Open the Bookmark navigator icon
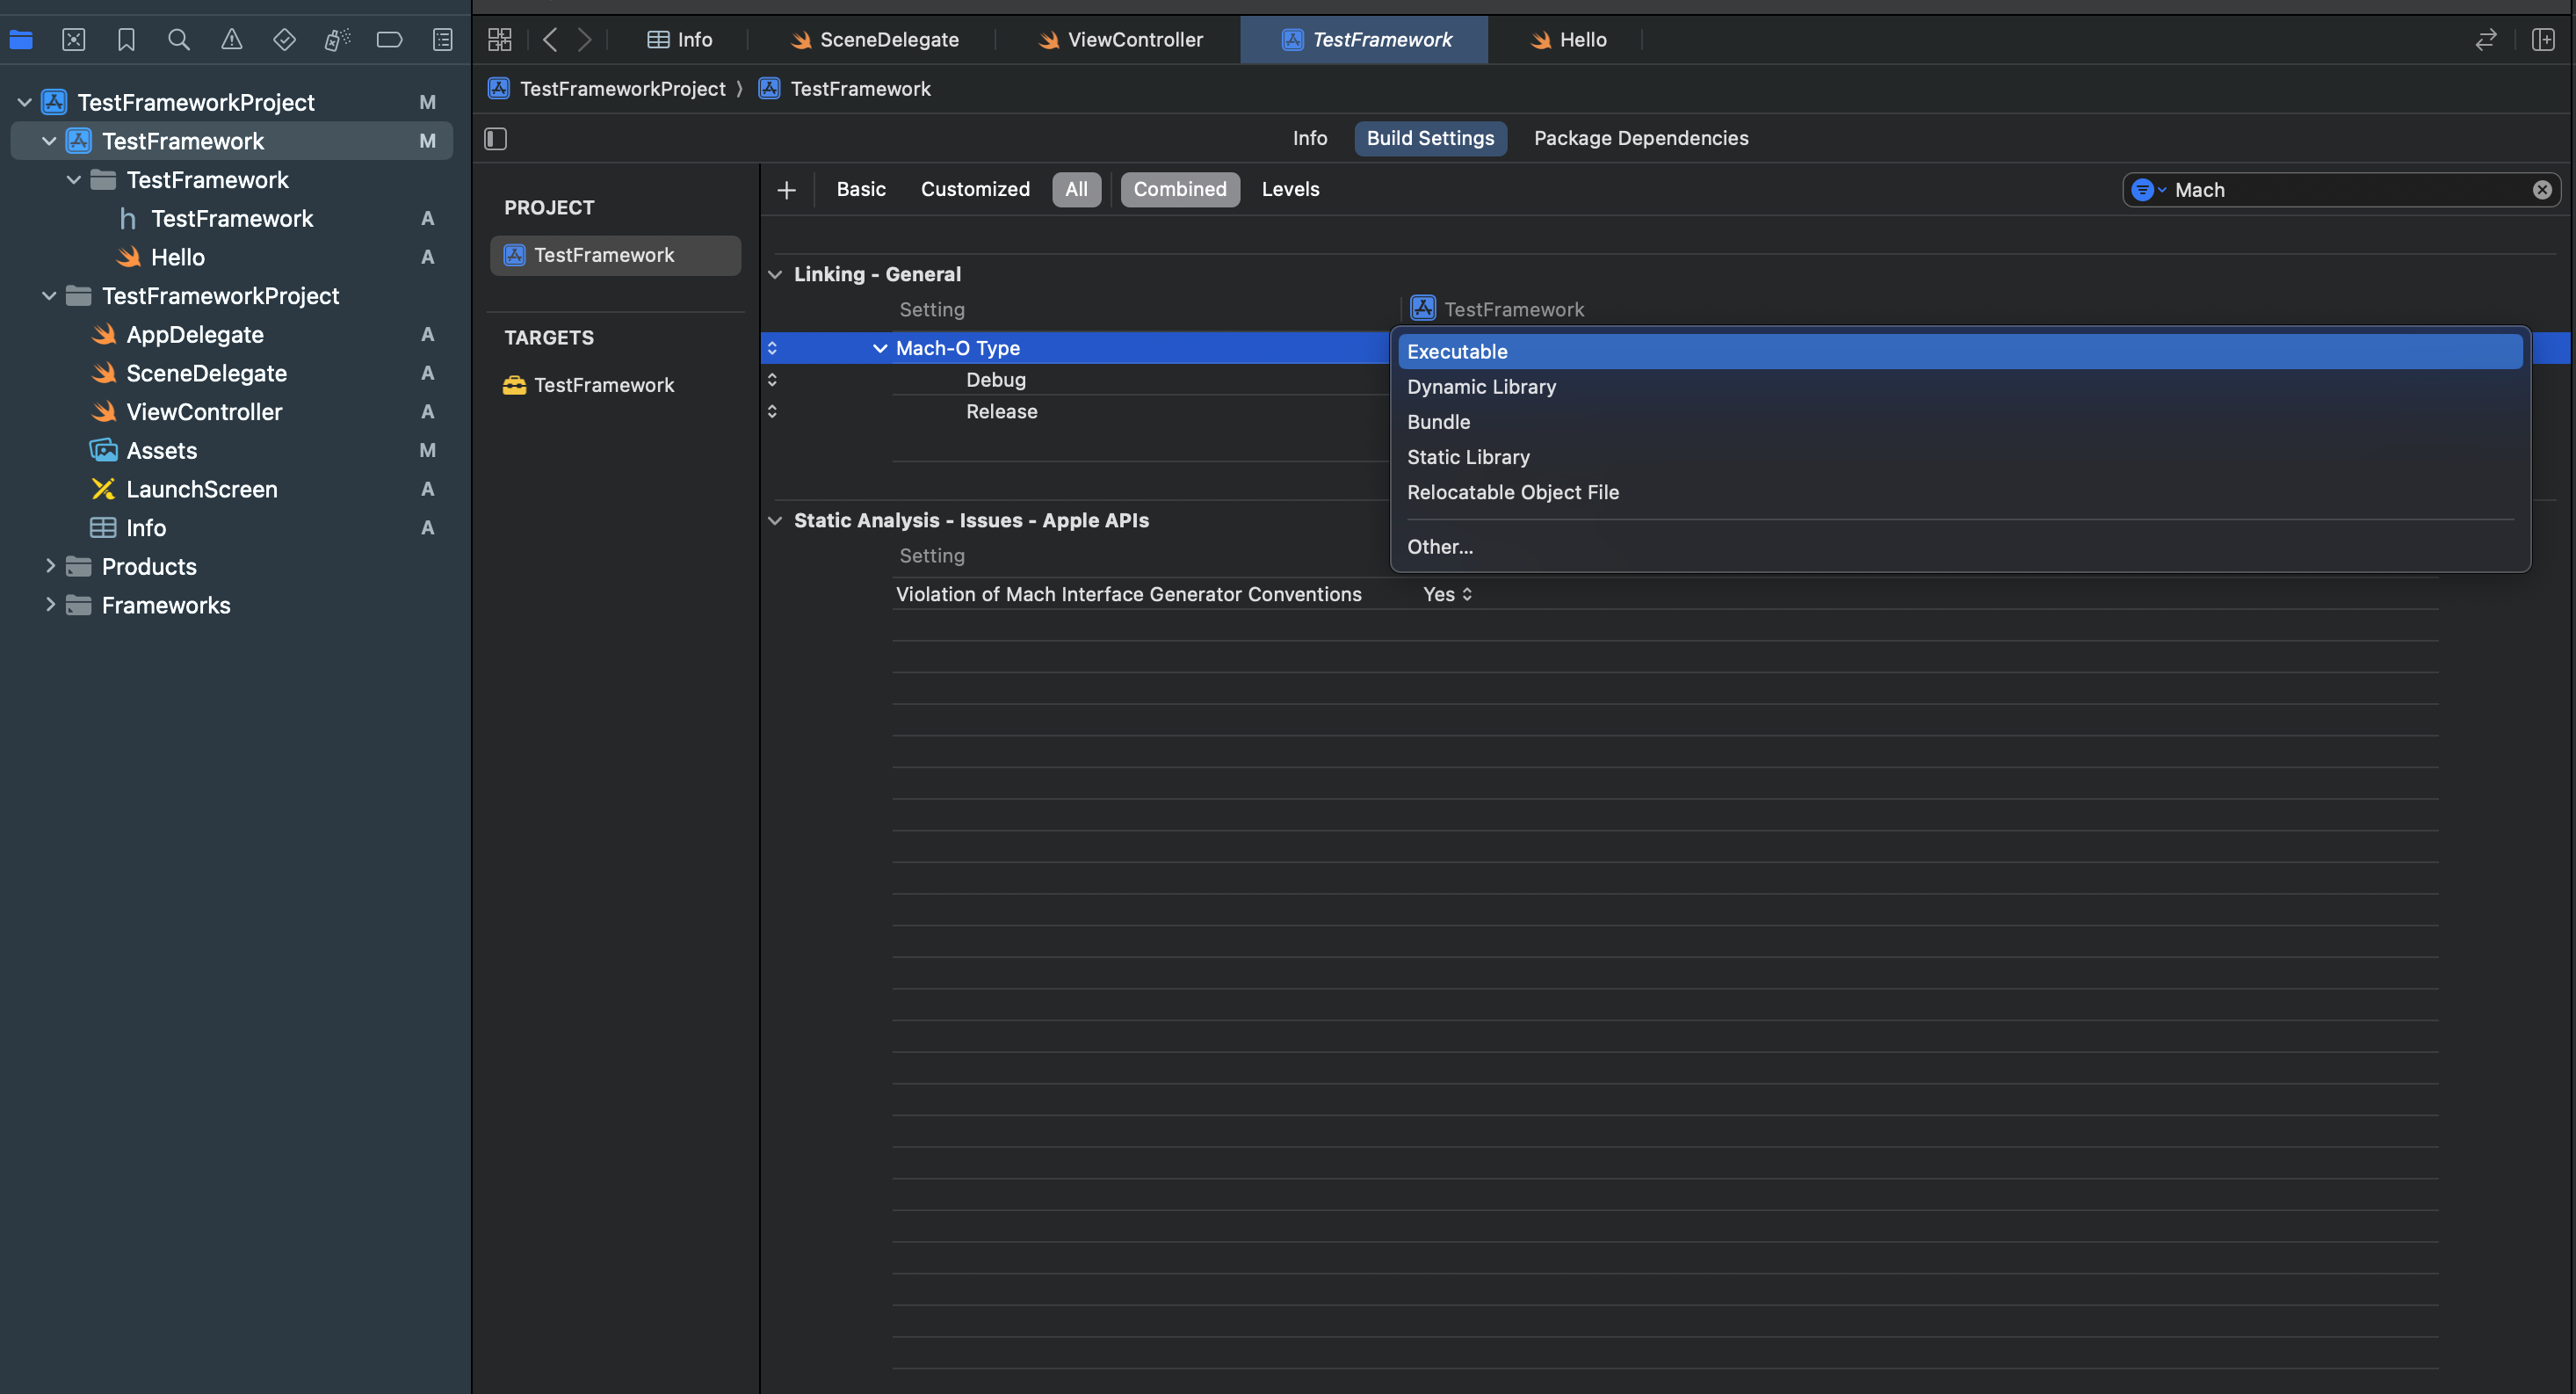This screenshot has width=2576, height=1394. click(126, 40)
